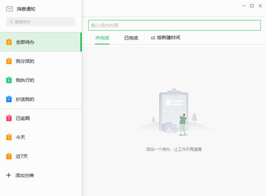Viewport: 266px width, 196px height.
Task: Select 我执行的 in the sidebar
Action: click(40, 80)
